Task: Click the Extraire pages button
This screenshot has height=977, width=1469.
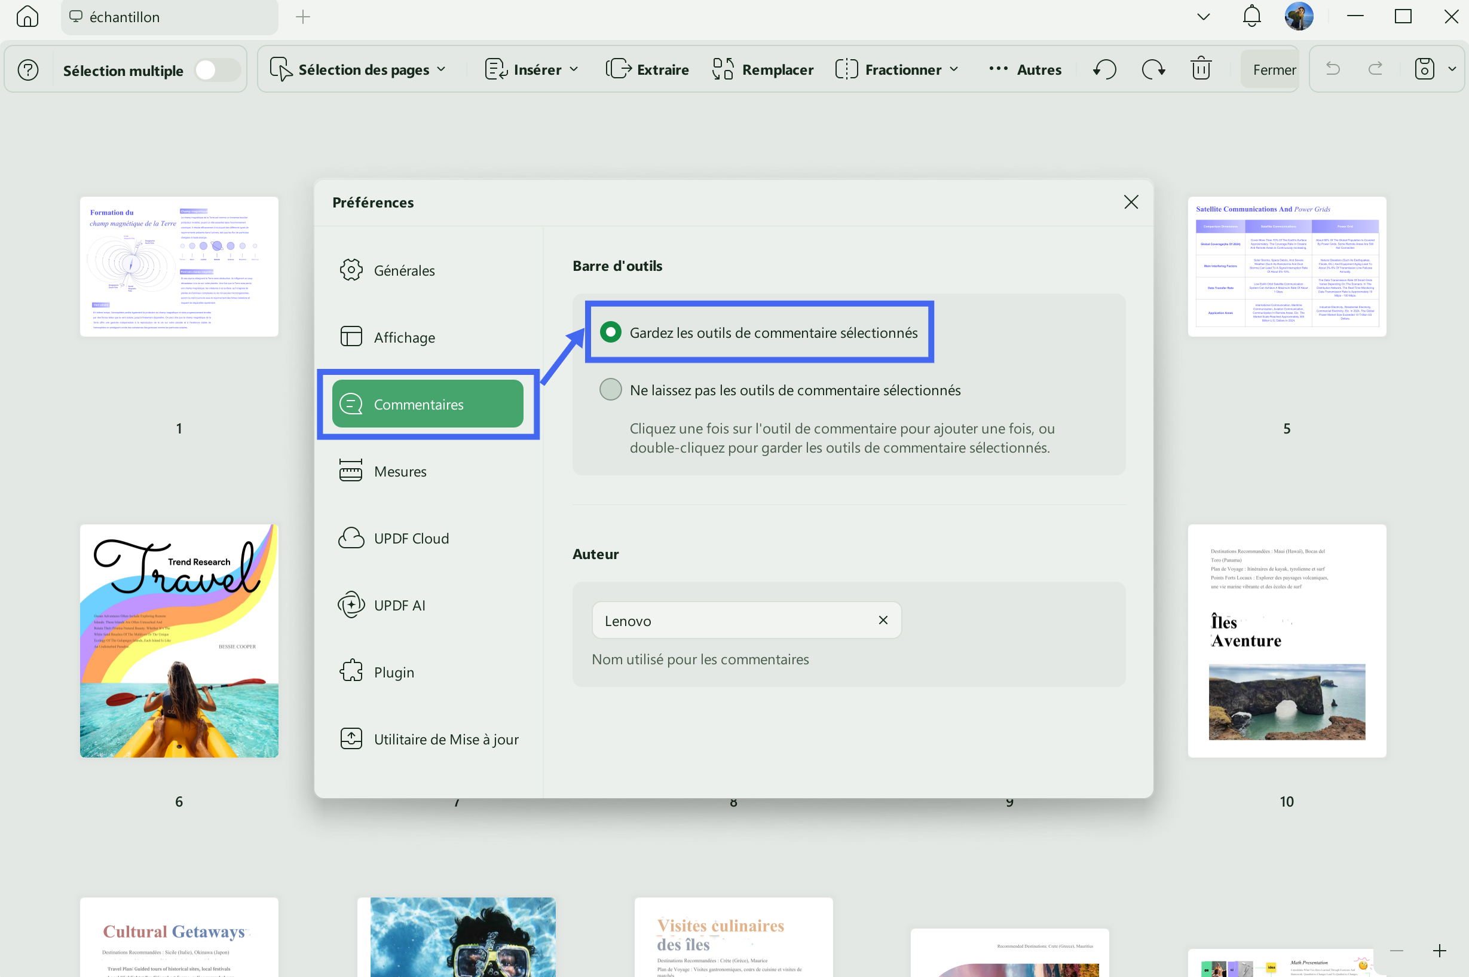Action: 648,69
